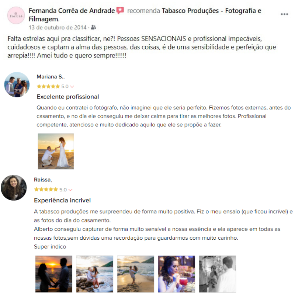295x295 pixels.
Task: Open the couple on rocks by waves photo
Action: point(95,274)
